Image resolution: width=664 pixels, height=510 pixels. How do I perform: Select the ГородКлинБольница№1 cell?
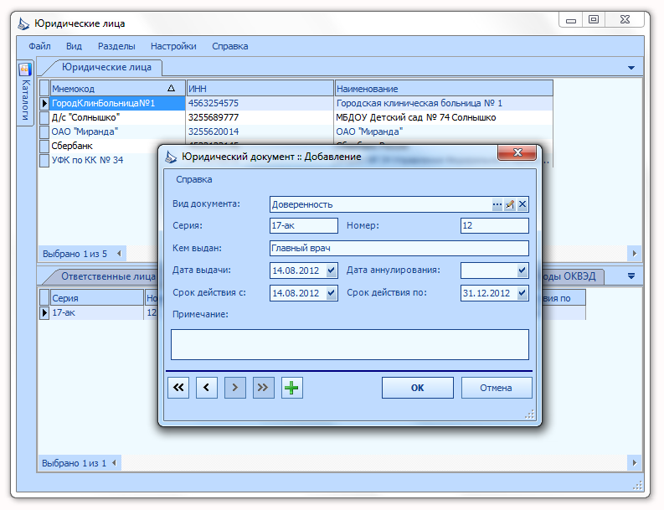pyautogui.click(x=117, y=103)
